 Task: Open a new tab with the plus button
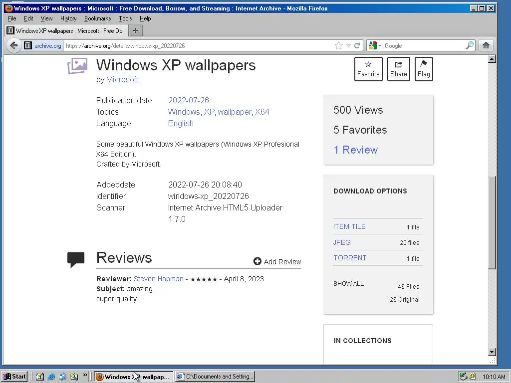[136, 30]
